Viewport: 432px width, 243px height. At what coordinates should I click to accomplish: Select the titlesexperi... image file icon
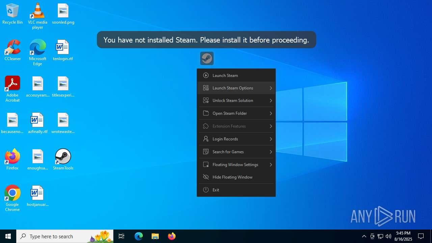(x=63, y=87)
